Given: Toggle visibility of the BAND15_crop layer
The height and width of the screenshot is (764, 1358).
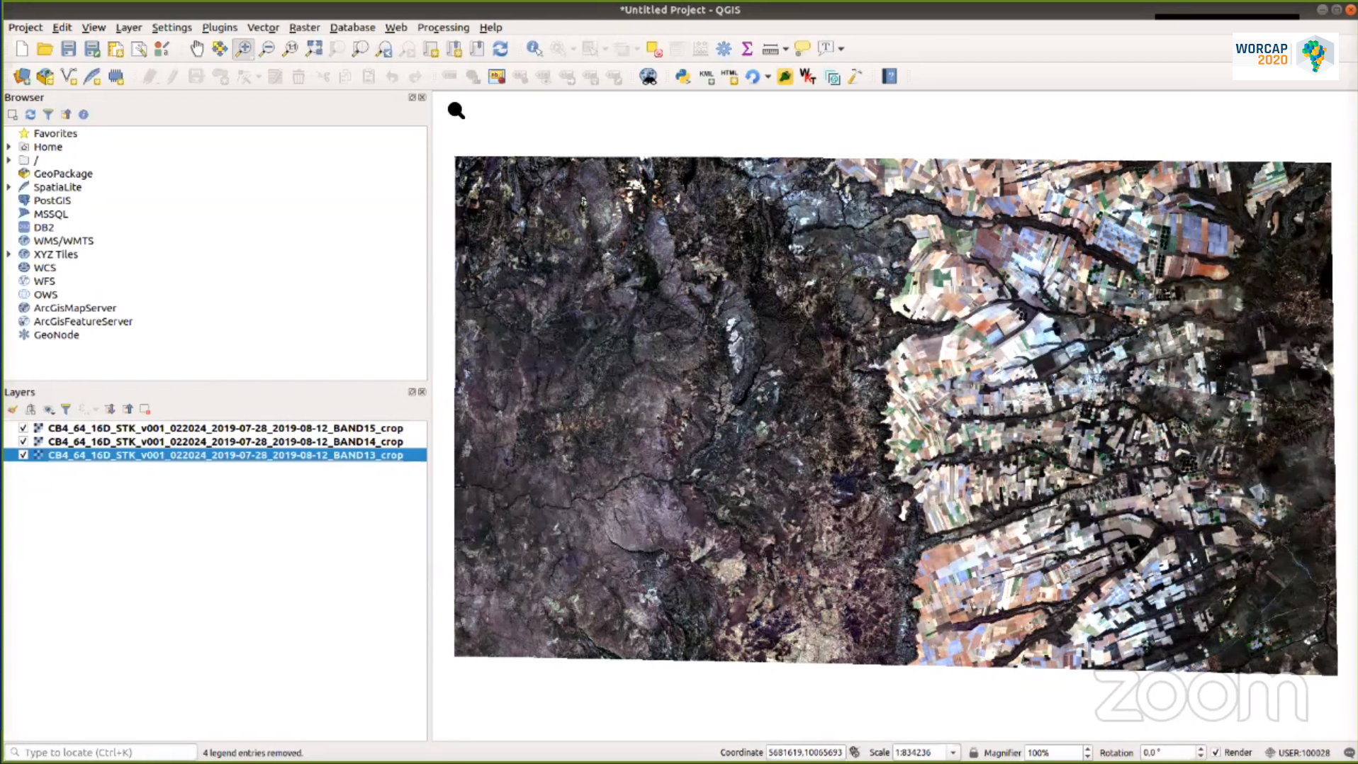Looking at the screenshot, I should click(23, 428).
